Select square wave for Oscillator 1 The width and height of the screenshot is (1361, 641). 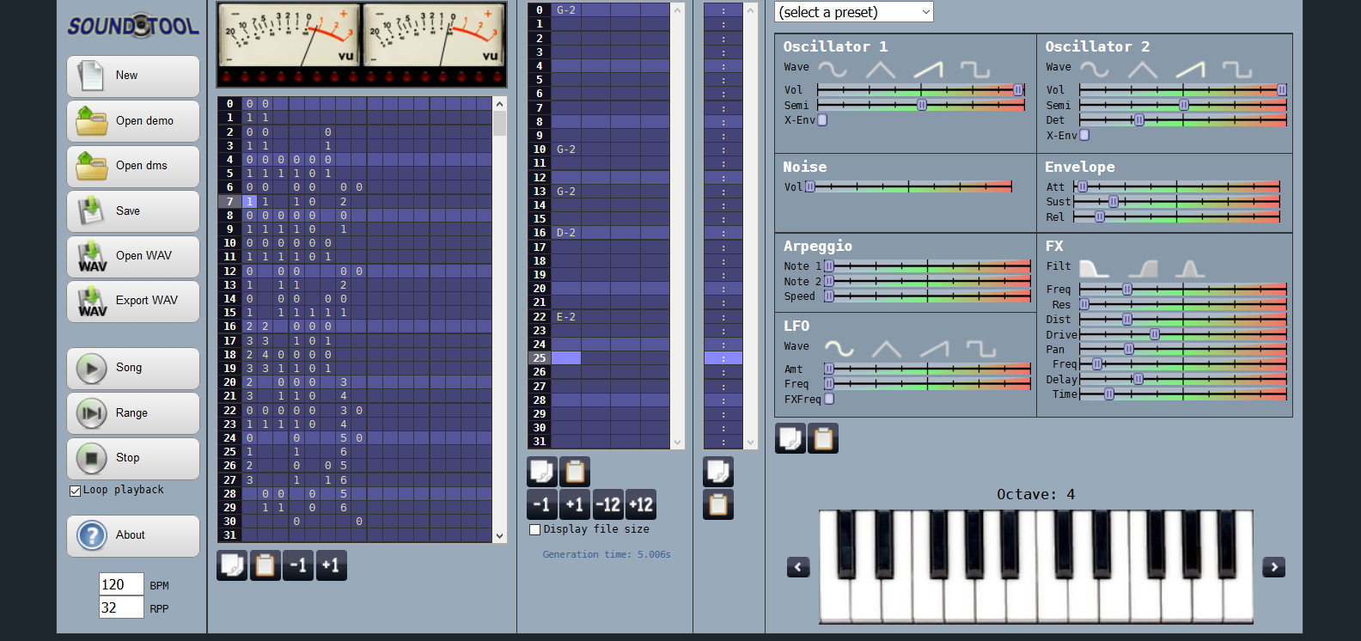pos(975,69)
